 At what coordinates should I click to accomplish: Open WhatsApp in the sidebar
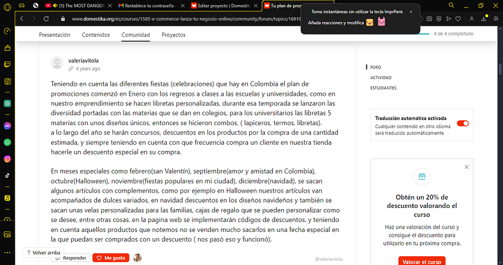point(7,142)
